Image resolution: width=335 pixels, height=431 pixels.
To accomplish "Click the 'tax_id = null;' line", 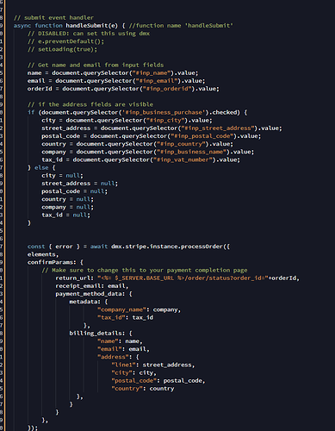I will [65, 215].
